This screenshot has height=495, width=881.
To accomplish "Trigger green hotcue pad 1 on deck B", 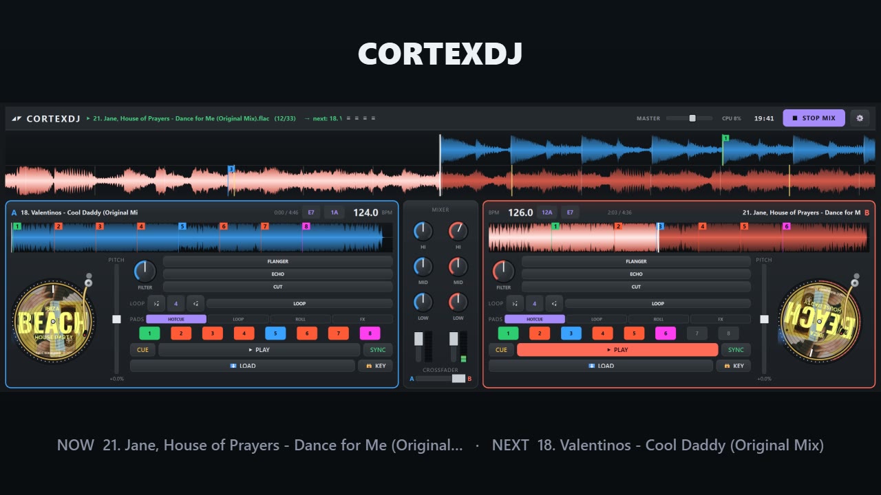I will 508,333.
